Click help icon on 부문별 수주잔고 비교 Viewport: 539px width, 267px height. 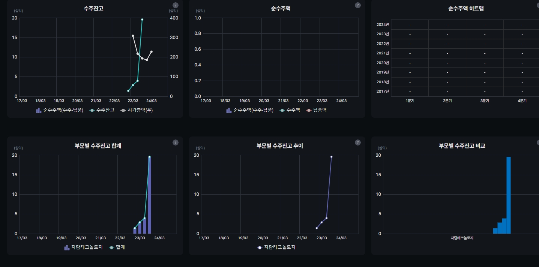click(538, 142)
